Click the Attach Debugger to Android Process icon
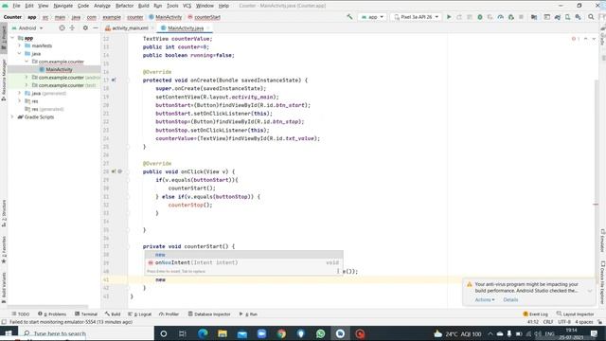Viewport: 606px width, 341px height. pos(511,17)
